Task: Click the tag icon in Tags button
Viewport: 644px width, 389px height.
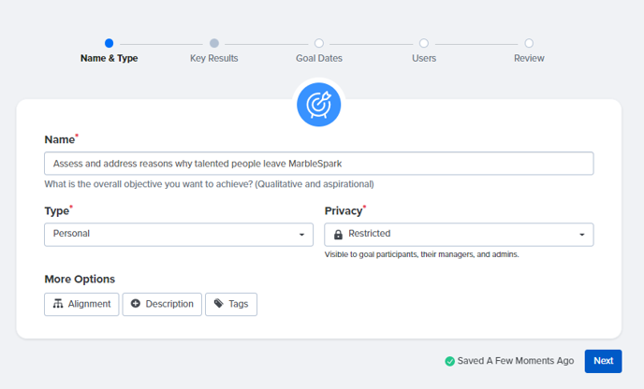Action: [x=218, y=304]
